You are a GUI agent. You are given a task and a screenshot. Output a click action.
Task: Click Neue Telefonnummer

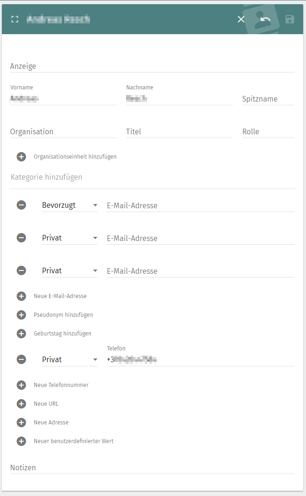61,385
